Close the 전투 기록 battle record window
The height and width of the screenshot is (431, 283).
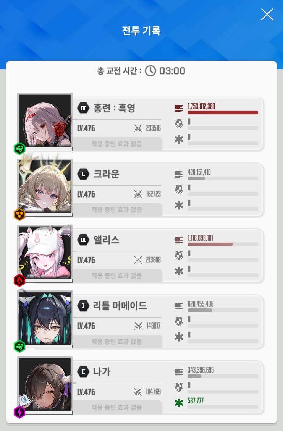267,14
